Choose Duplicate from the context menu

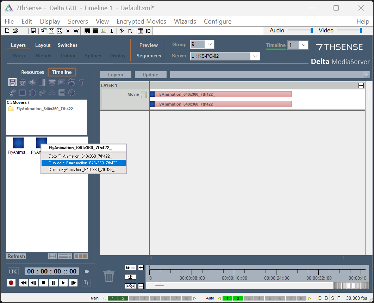(84, 163)
